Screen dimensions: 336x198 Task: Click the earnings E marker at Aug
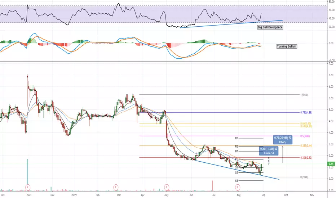(x=238, y=187)
